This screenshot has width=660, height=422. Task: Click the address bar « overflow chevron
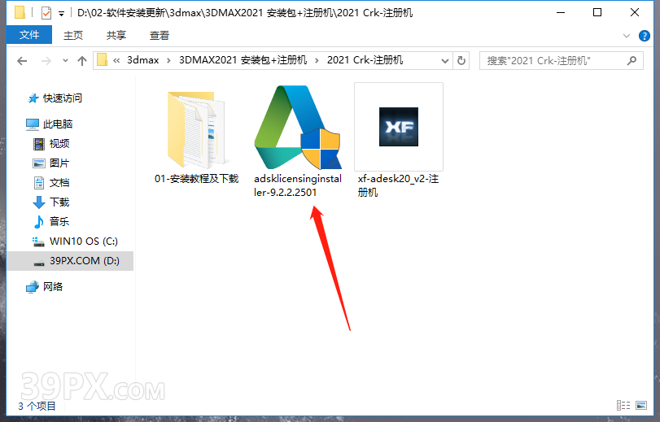(x=116, y=61)
